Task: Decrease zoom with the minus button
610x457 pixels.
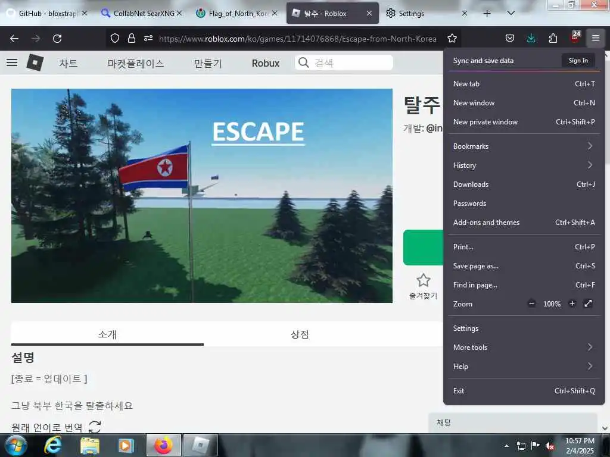Action: pyautogui.click(x=531, y=303)
